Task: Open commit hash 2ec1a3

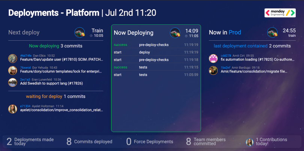Action: 25,79
